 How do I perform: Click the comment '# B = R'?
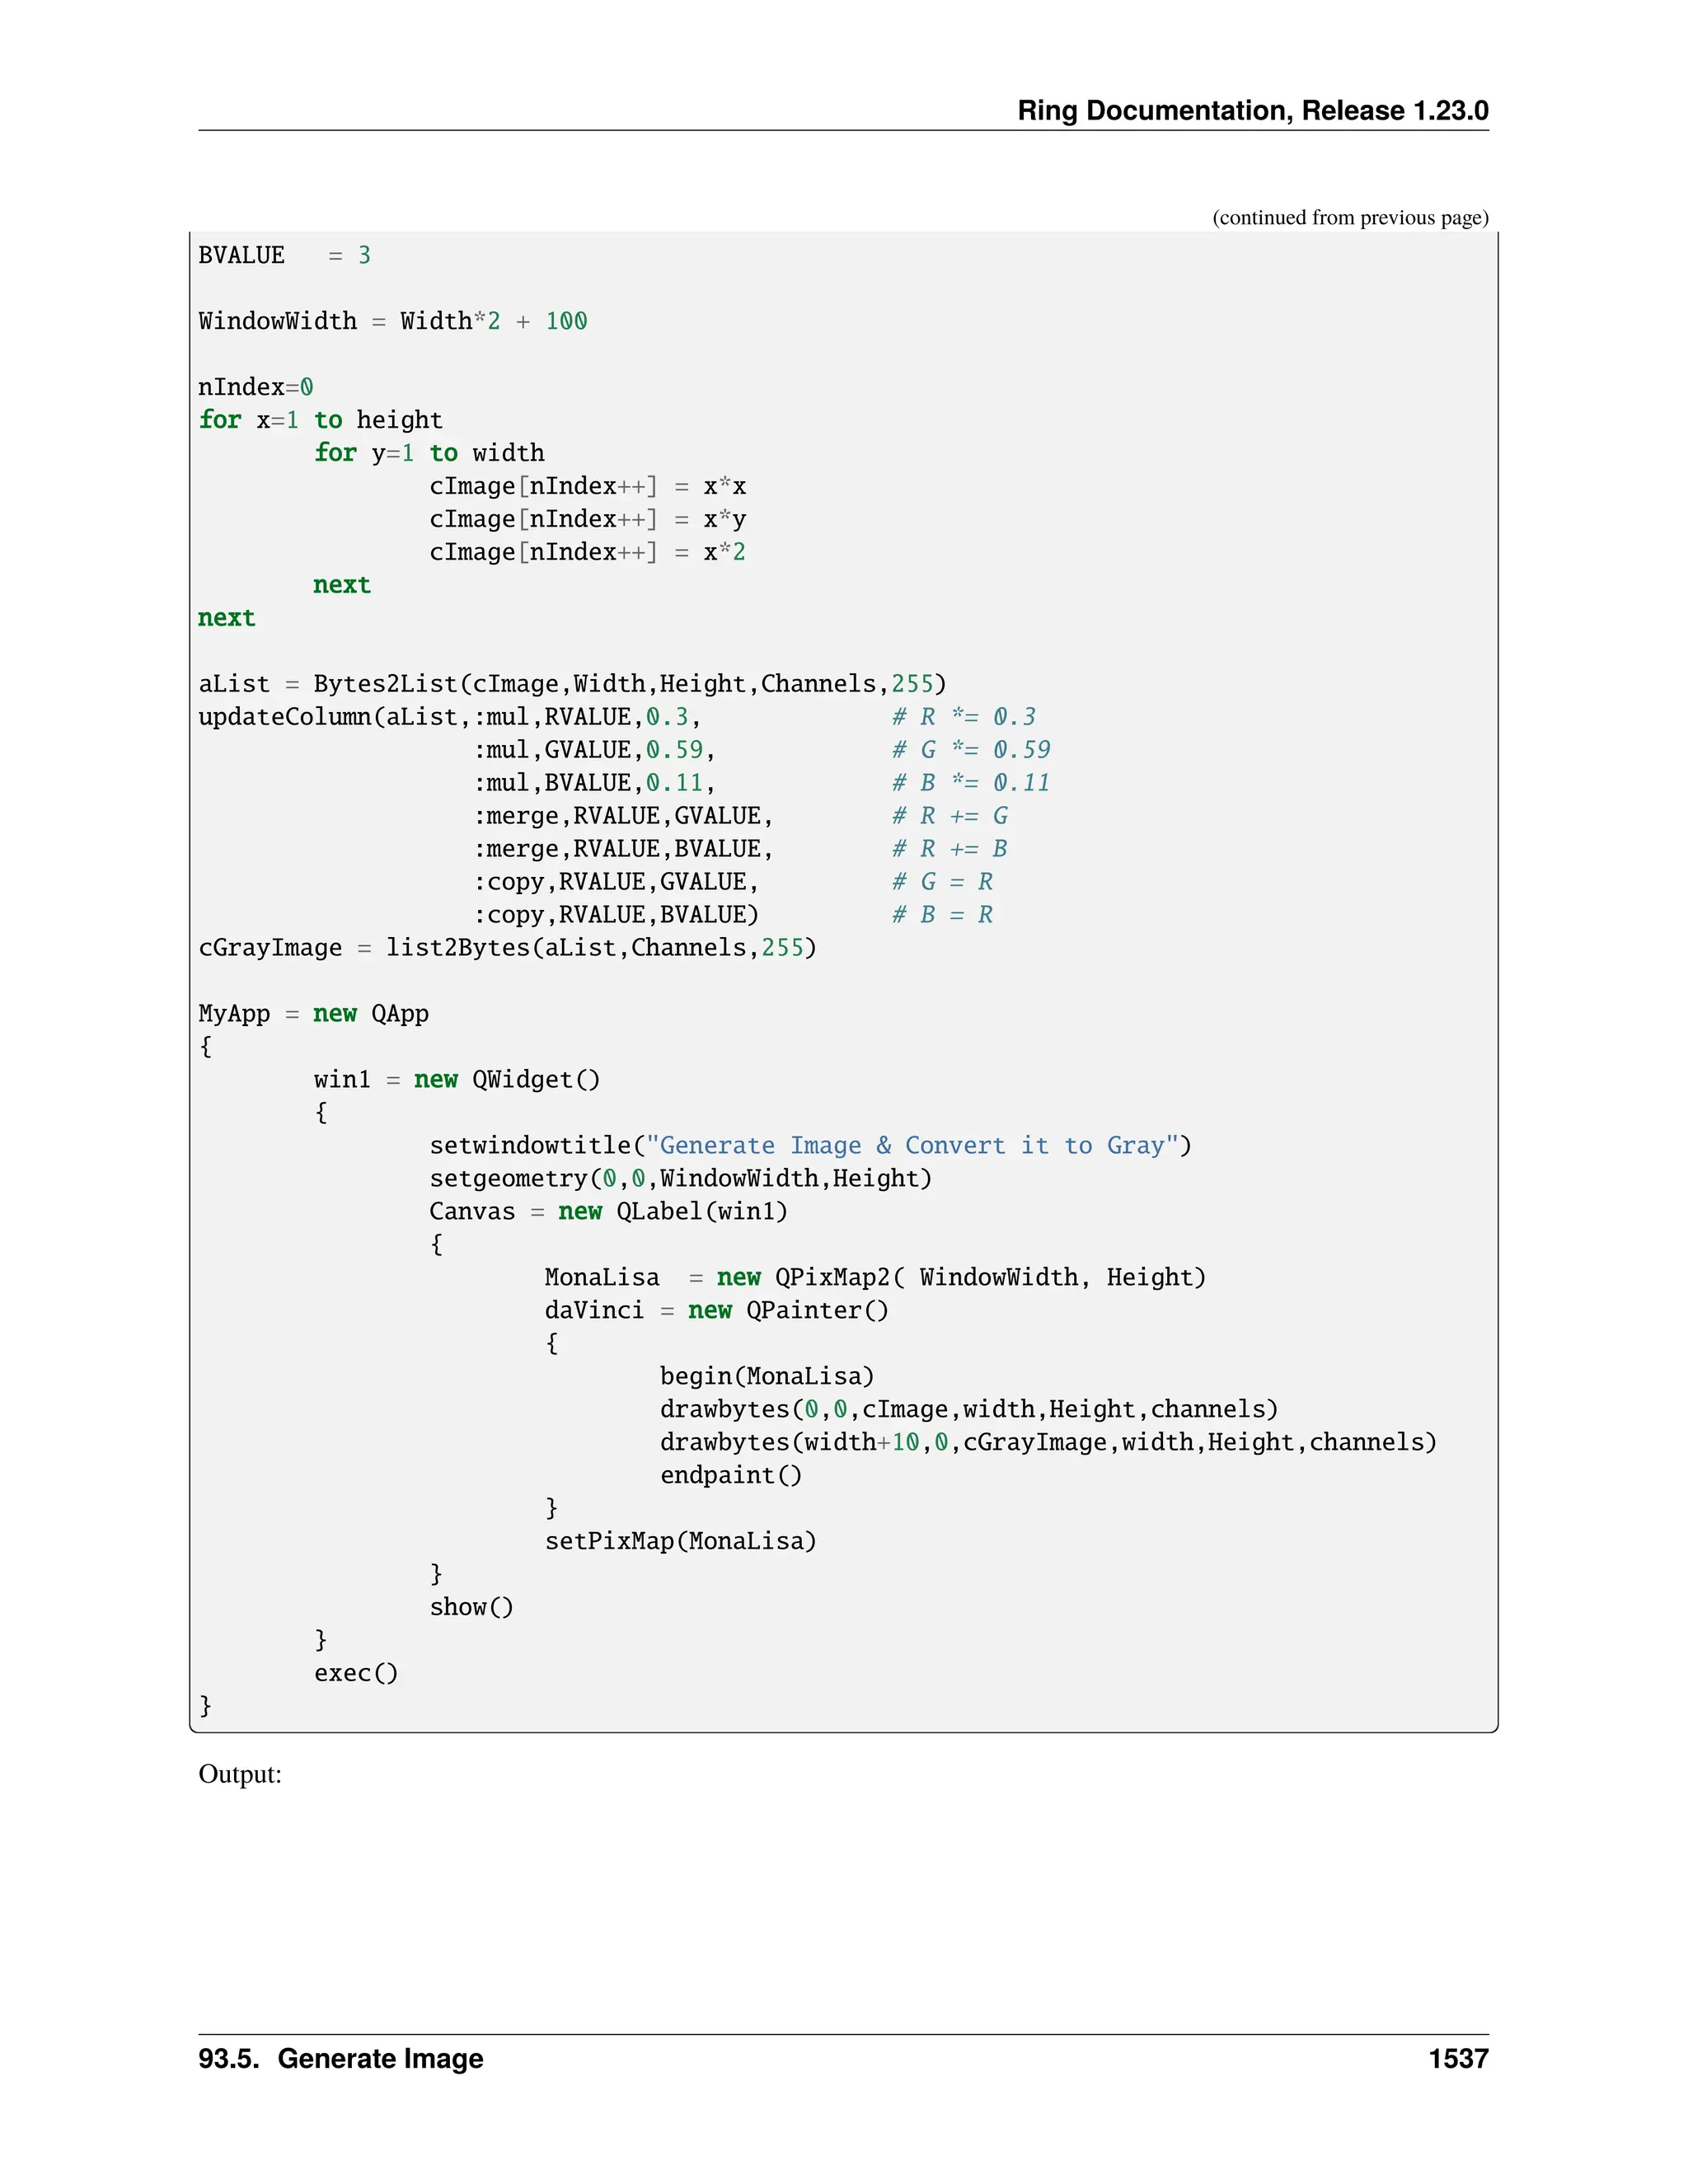click(943, 915)
